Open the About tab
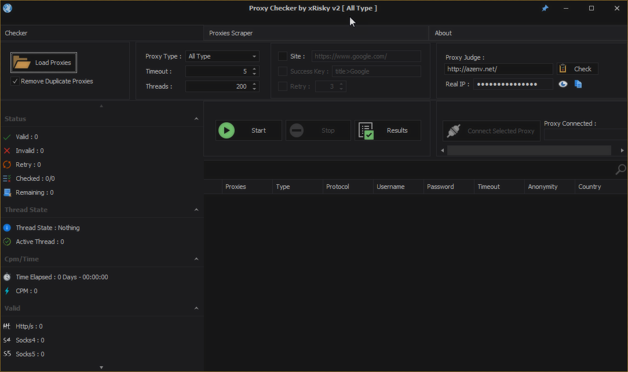This screenshot has height=372, width=628. [528, 33]
